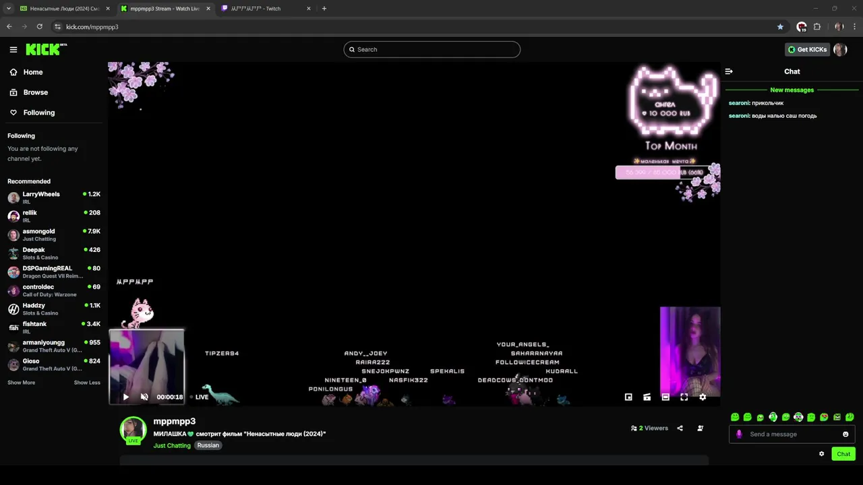This screenshot has height=485, width=863.
Task: Open video player settings gear
Action: [703, 397]
